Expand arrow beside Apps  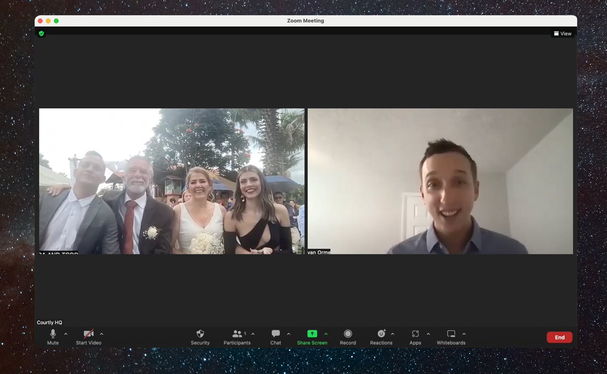428,334
